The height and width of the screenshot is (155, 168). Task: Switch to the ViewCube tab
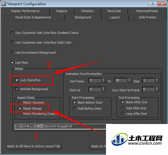click(x=114, y=11)
